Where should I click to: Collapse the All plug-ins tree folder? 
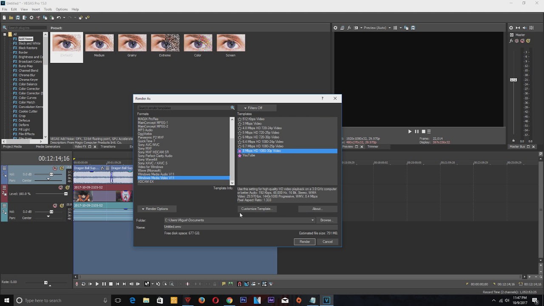[5, 34]
